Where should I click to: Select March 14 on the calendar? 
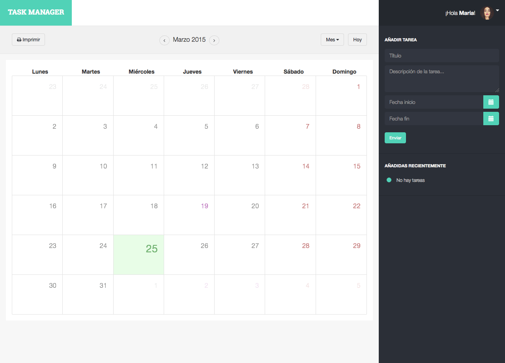click(x=290, y=175)
